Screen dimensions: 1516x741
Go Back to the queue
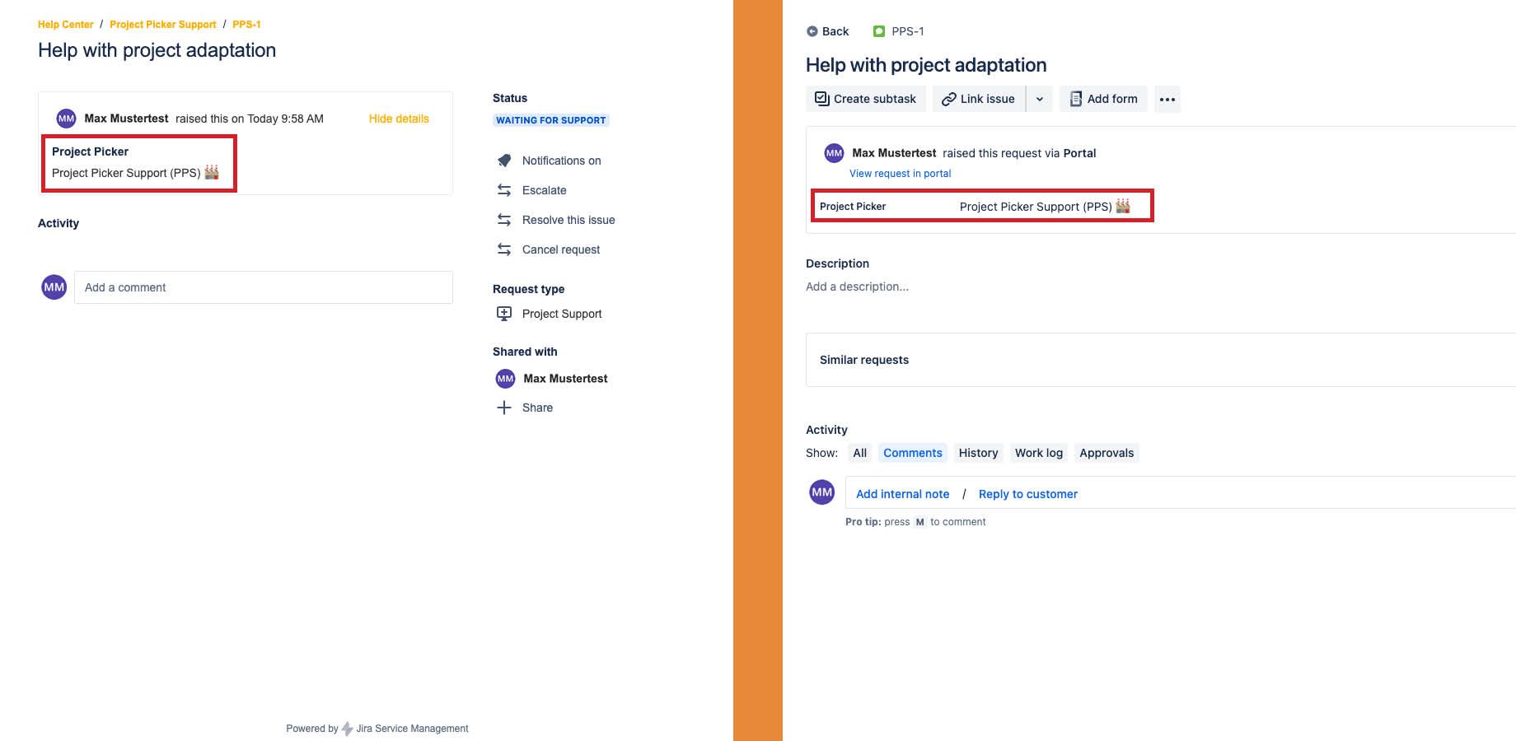coord(835,31)
